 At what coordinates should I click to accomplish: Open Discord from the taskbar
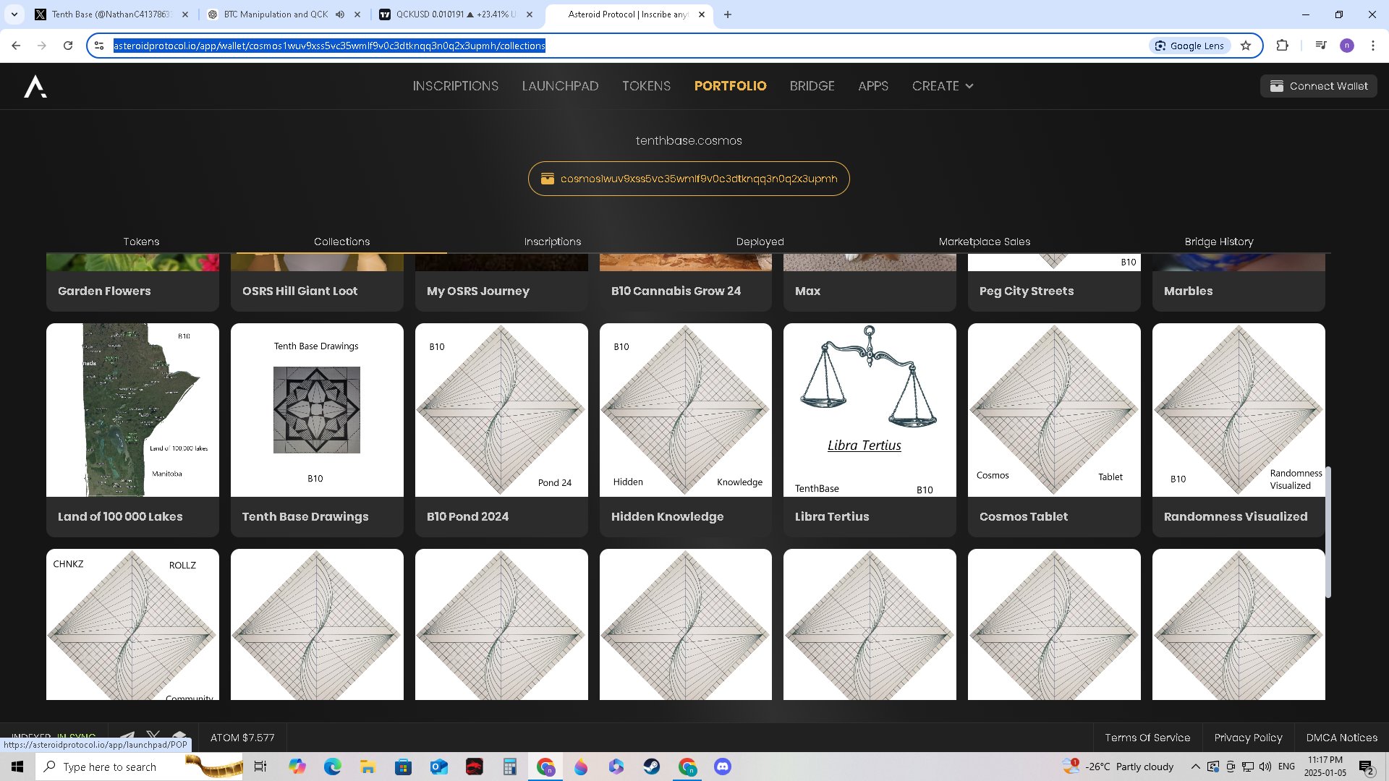click(x=722, y=767)
